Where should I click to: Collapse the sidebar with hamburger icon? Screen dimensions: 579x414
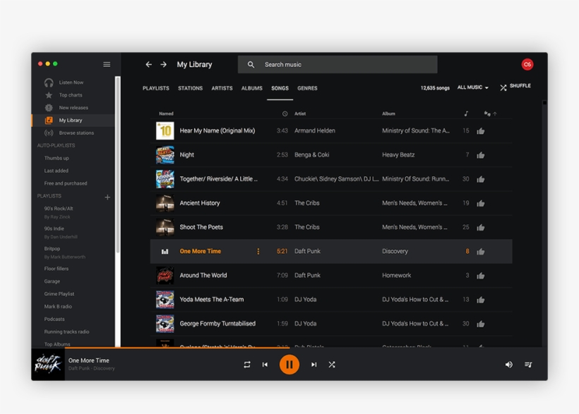pyautogui.click(x=107, y=64)
